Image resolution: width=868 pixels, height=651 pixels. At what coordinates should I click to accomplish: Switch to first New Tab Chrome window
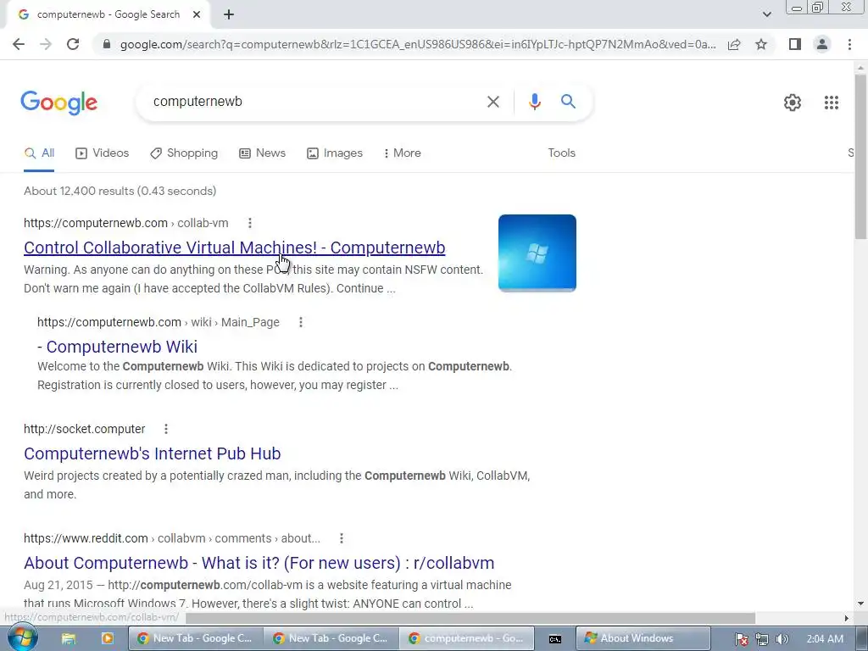click(x=195, y=638)
